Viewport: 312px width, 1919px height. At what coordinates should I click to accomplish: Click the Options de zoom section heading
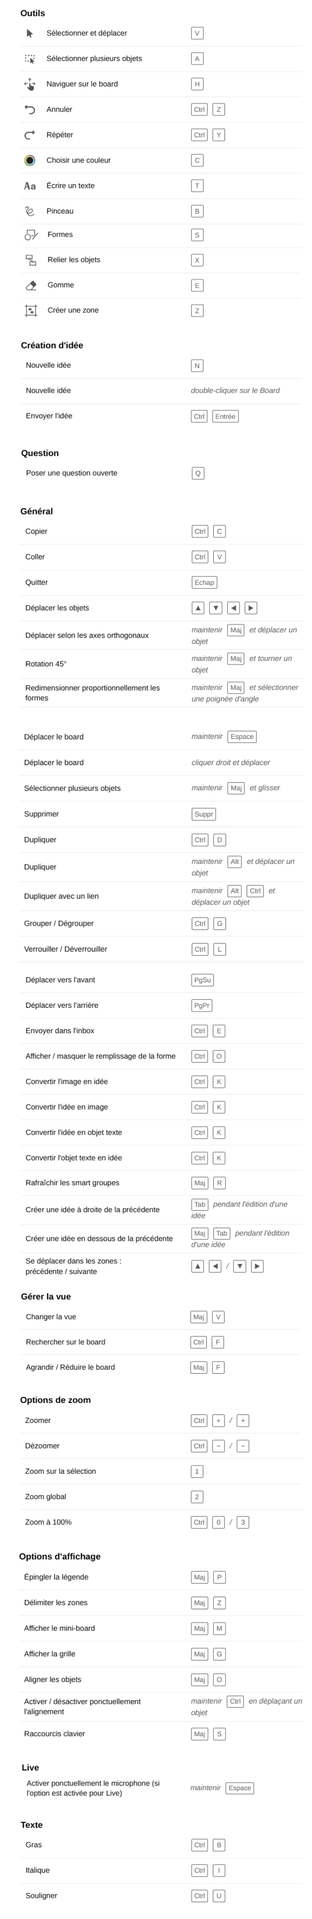(55, 1400)
